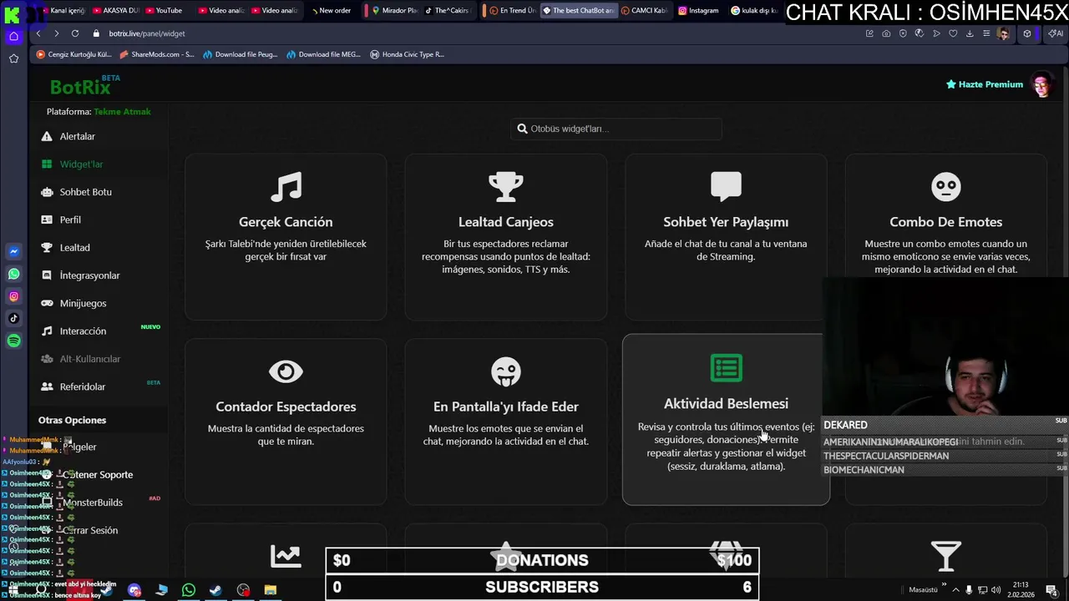Click the green Widget'lar grid icon

click(47, 164)
